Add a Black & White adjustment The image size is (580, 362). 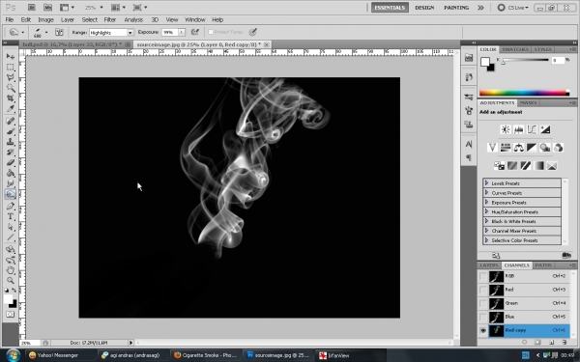532,148
